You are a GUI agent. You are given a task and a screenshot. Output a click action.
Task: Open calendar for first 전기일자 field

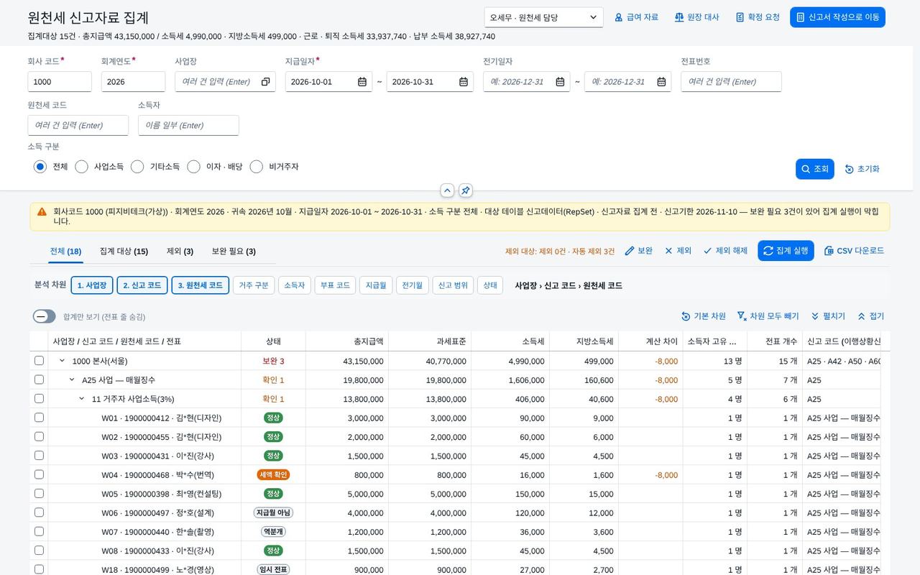tap(560, 82)
